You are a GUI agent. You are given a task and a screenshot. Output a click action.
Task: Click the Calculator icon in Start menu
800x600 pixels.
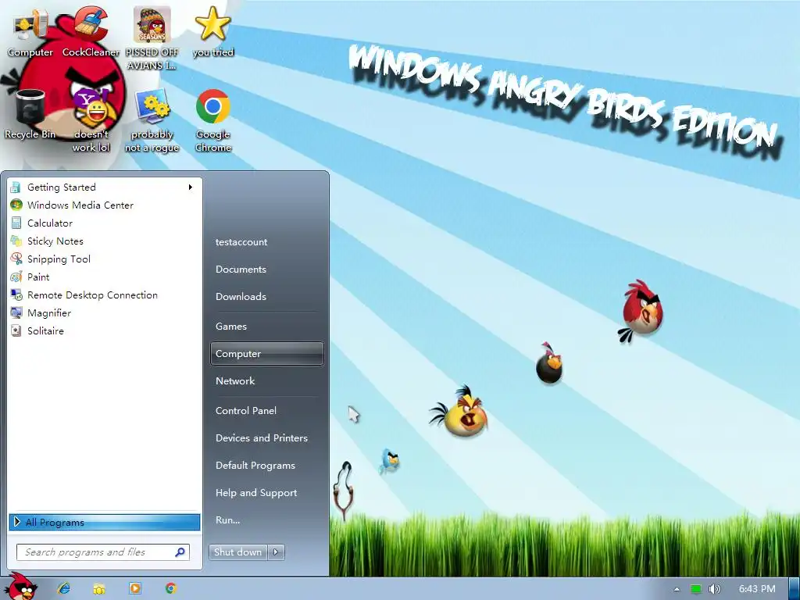[16, 223]
